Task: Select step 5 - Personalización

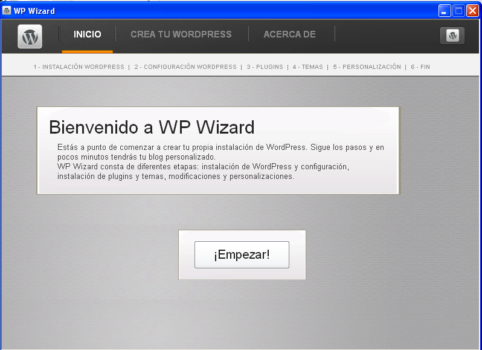Action: click(x=367, y=66)
